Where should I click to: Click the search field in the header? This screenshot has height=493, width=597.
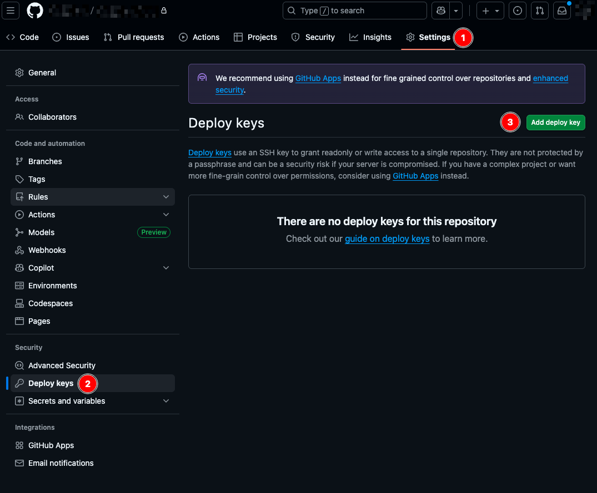(x=355, y=11)
